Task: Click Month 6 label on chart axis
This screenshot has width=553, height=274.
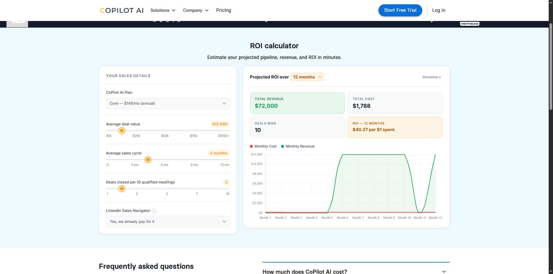Action: pos(342,218)
